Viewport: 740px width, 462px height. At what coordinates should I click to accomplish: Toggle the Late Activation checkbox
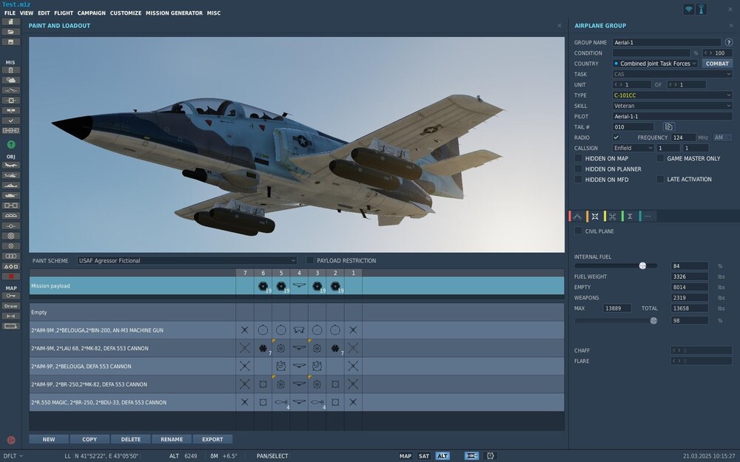[660, 179]
